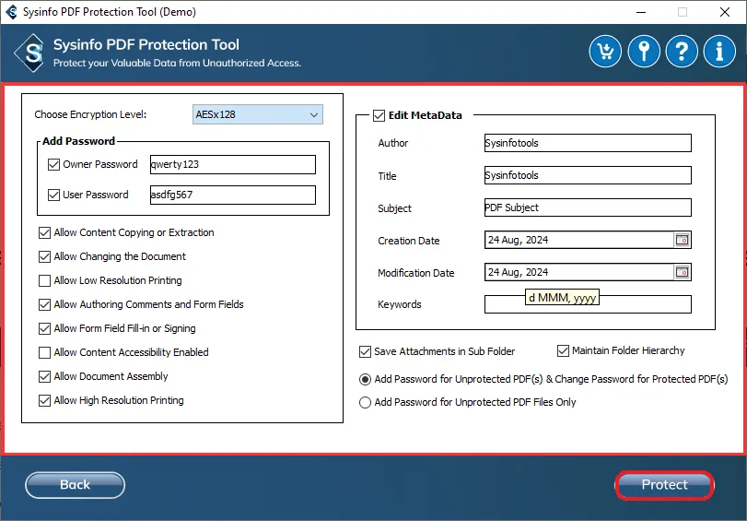Uncheck the Owner Password checkbox
This screenshot has height=521, width=747.
pos(53,164)
